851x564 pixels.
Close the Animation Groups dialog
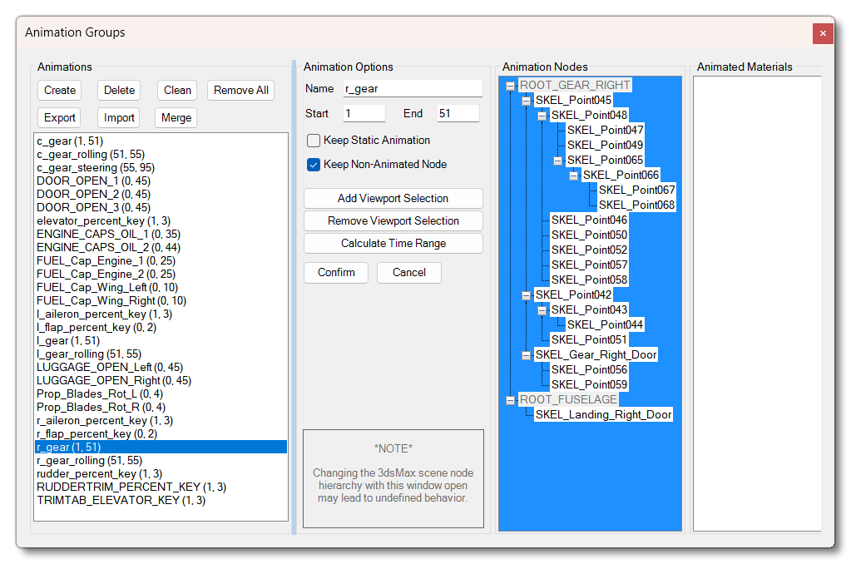click(x=822, y=33)
